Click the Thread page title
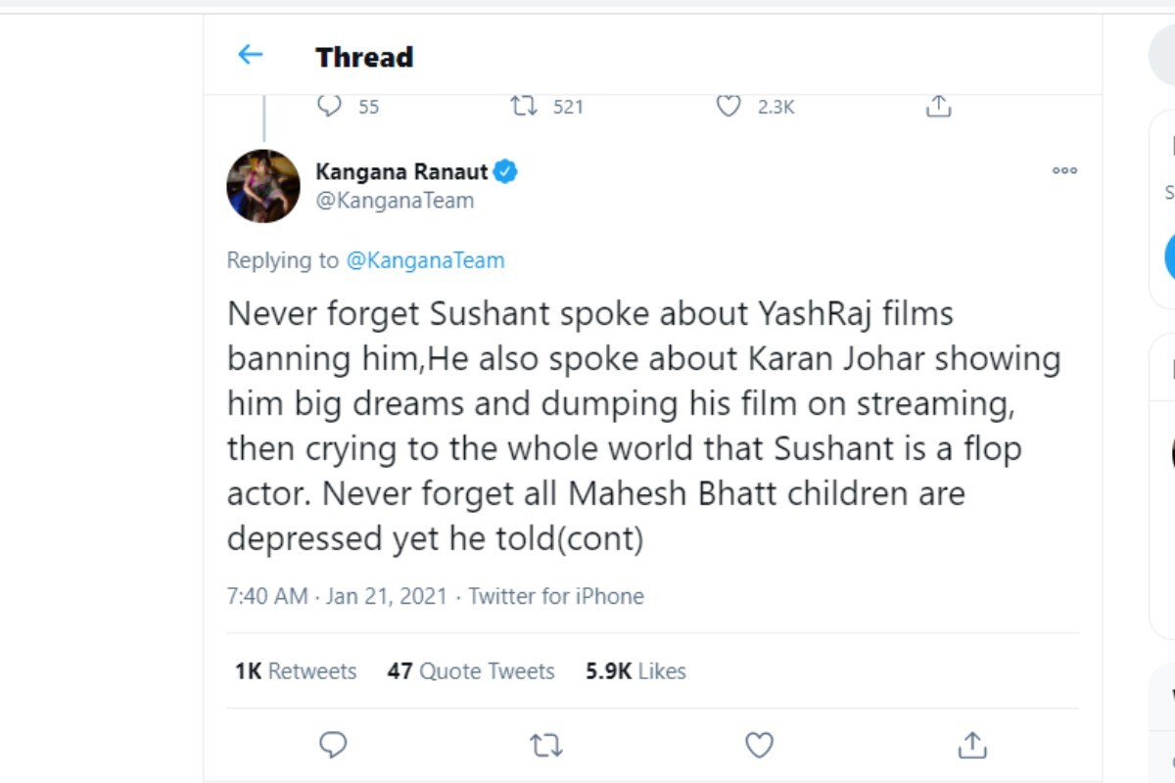The height and width of the screenshot is (783, 1175). [x=363, y=56]
